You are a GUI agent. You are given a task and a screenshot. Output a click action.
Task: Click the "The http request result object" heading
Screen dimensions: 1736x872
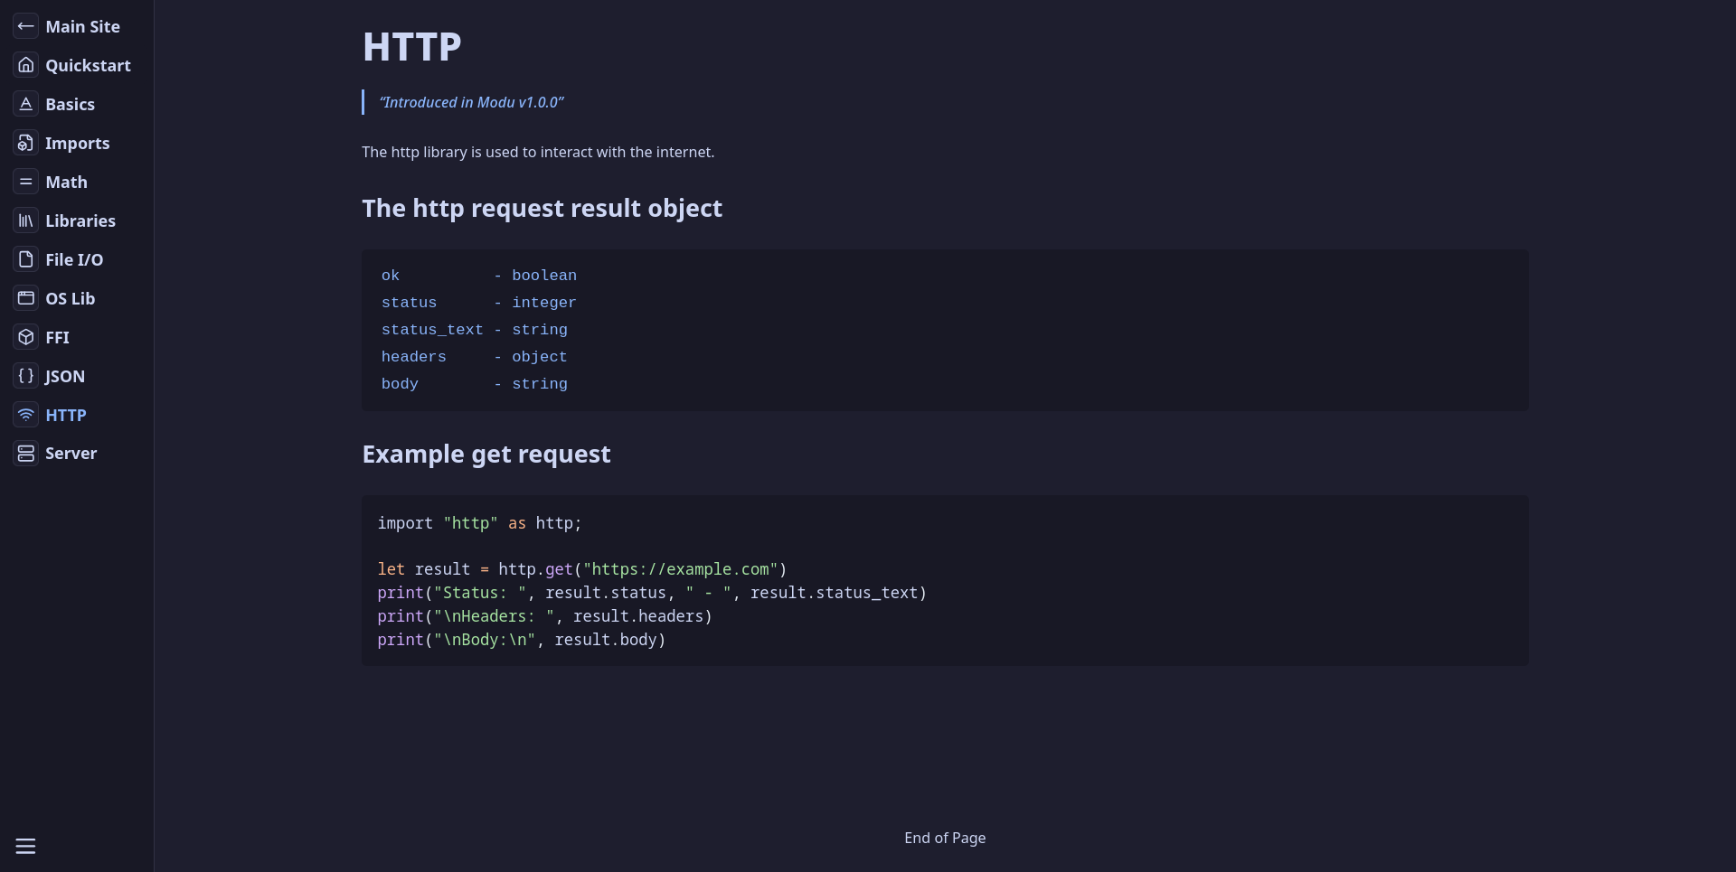[542, 208]
